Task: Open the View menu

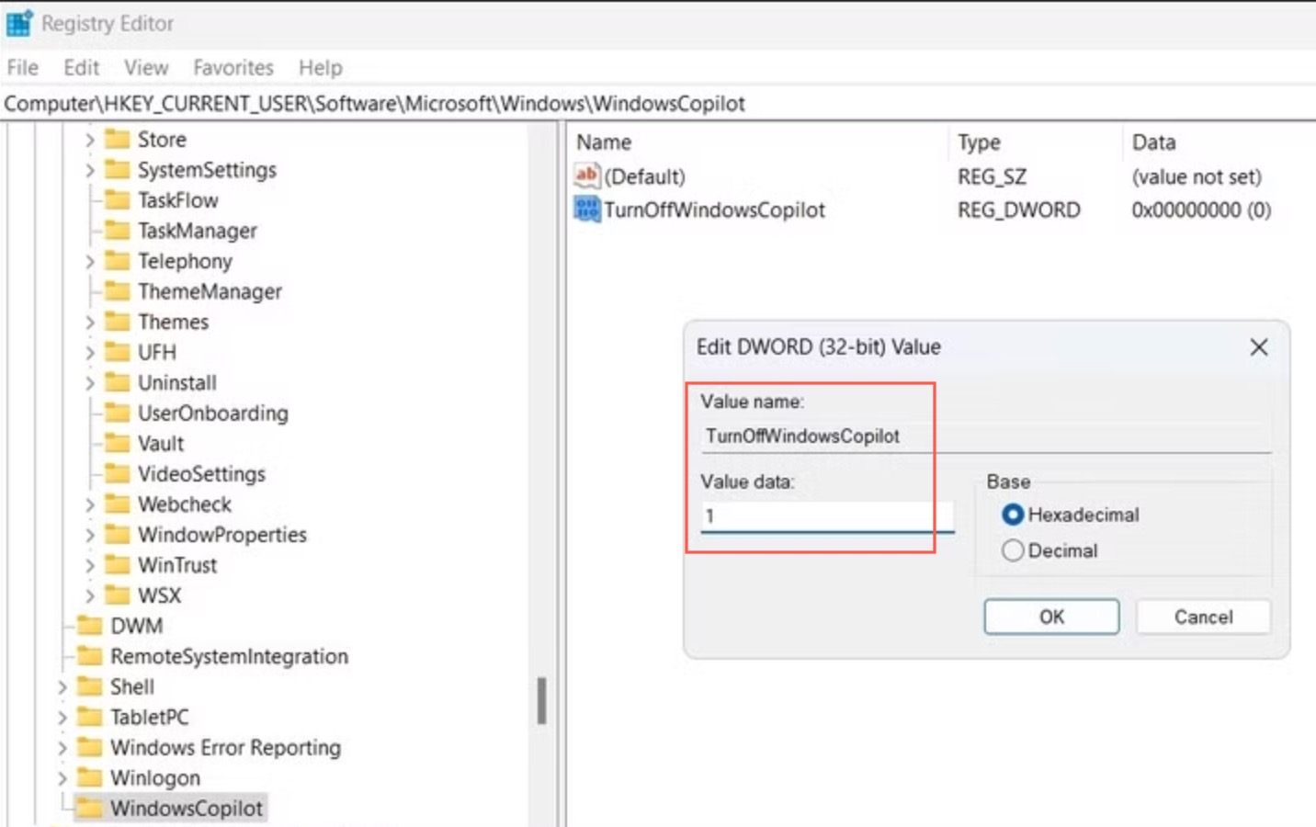Action: coord(146,67)
